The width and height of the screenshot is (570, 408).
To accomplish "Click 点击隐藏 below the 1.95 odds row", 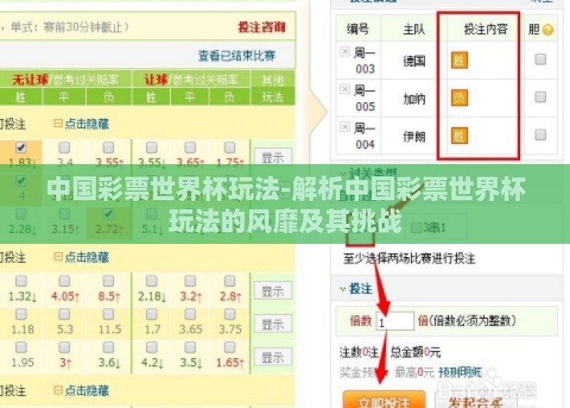I will pyautogui.click(x=87, y=390).
